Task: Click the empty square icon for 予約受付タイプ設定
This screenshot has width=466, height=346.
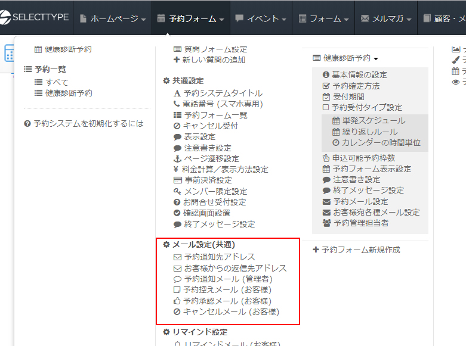Action: 326,108
